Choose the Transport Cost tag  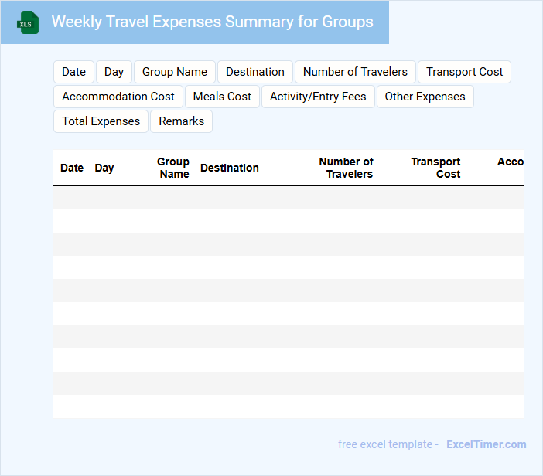click(x=464, y=72)
